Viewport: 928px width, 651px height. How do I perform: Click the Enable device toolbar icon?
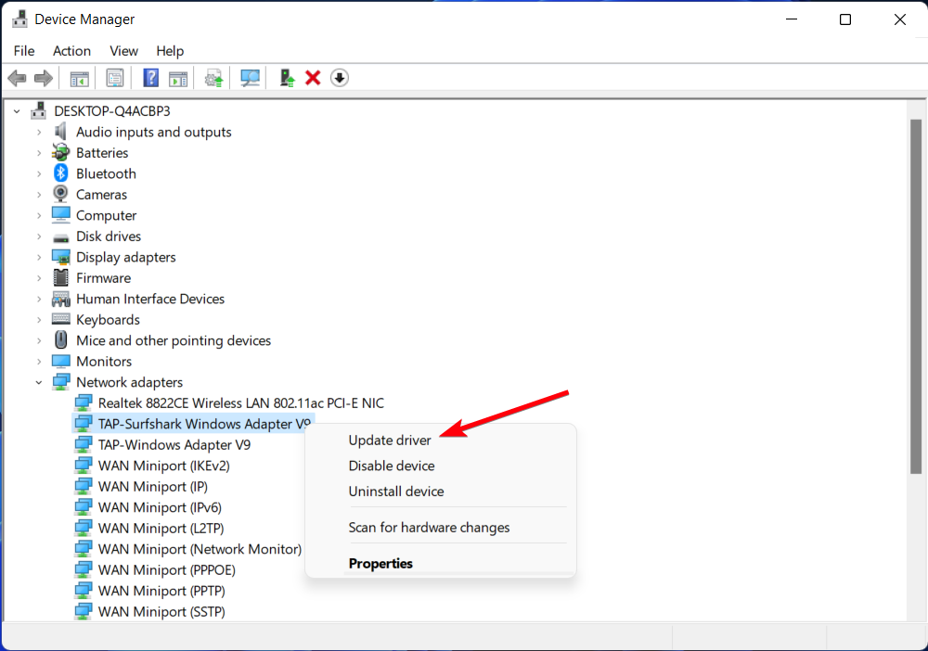pyautogui.click(x=287, y=78)
